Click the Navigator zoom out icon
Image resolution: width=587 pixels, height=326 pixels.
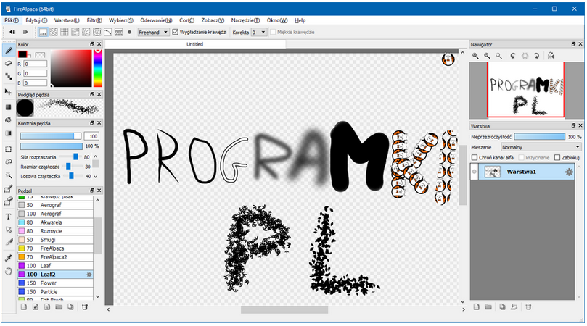[487, 56]
